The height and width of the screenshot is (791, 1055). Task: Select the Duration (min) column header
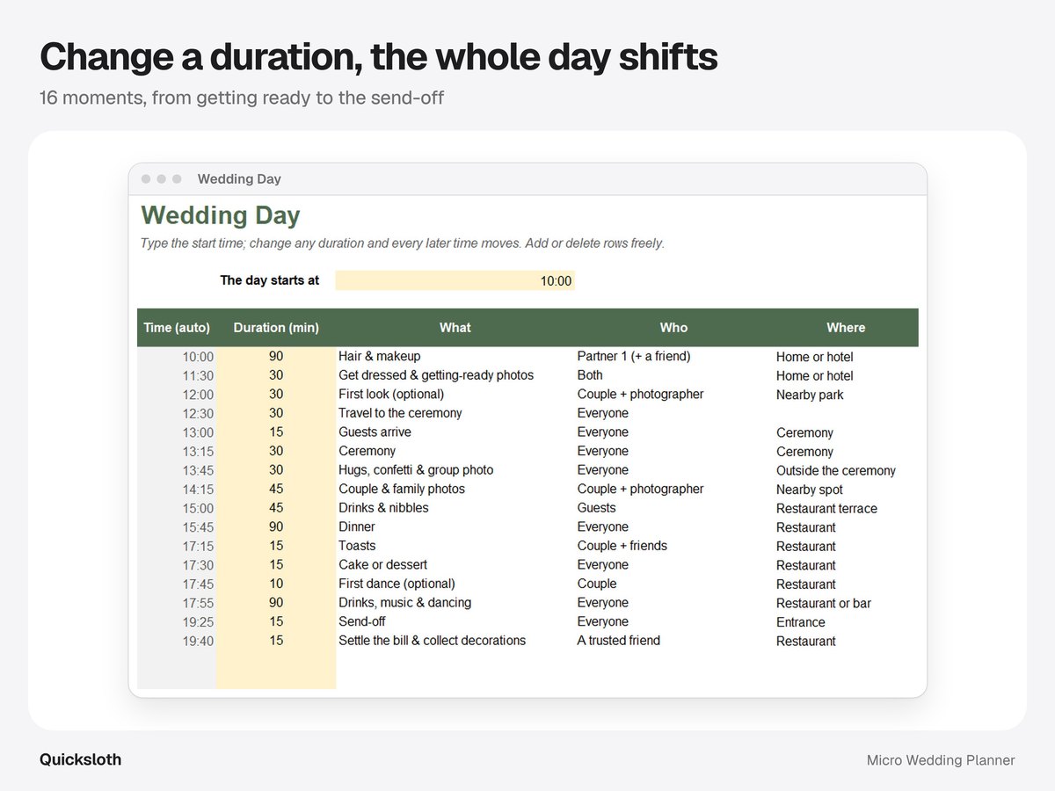pyautogui.click(x=276, y=328)
